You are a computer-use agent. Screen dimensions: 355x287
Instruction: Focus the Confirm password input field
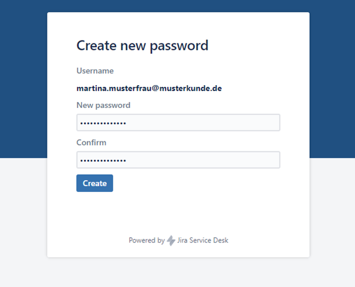[x=178, y=160]
